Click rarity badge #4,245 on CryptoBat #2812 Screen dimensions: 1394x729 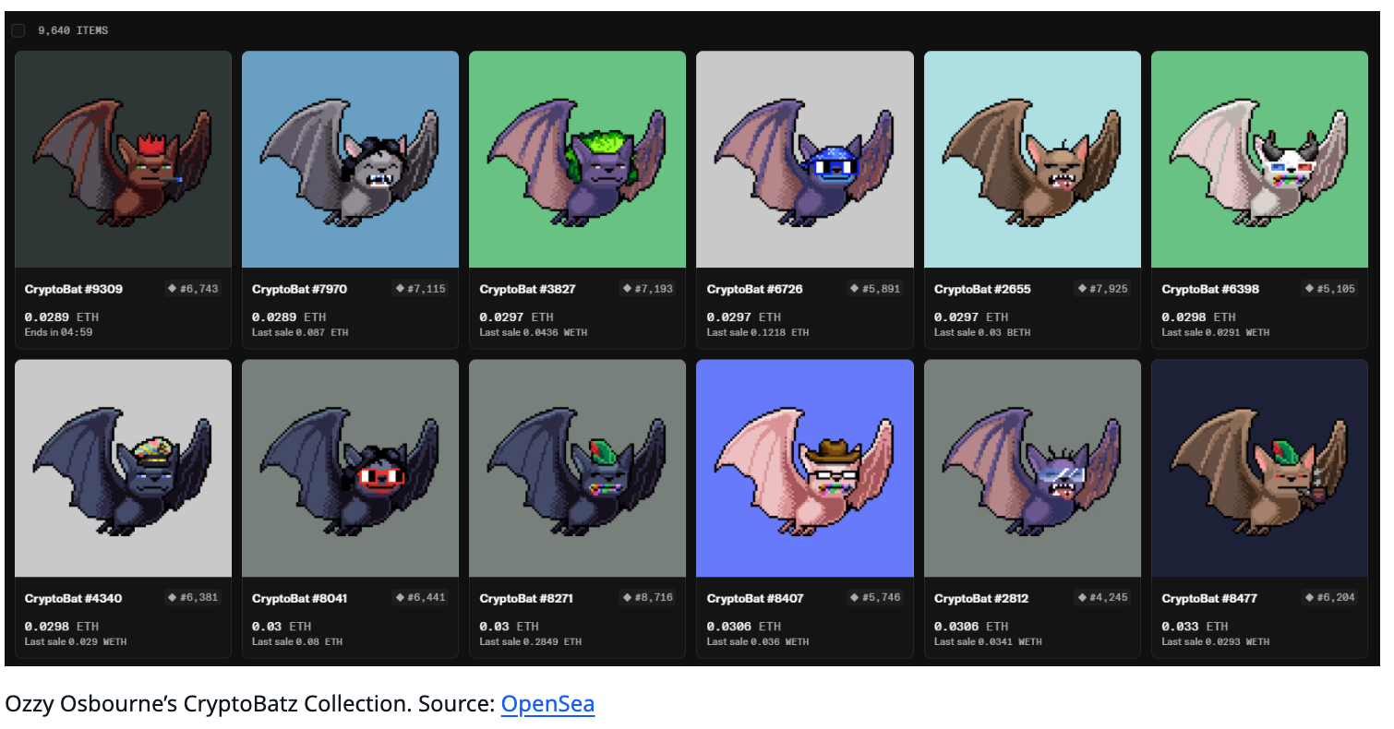click(x=1102, y=597)
